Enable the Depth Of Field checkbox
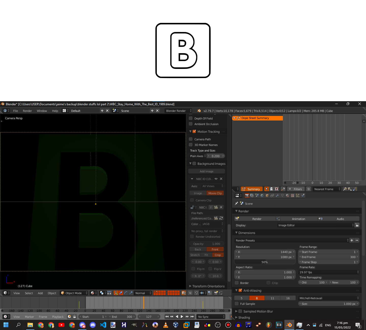366x330 pixels. tap(191, 118)
